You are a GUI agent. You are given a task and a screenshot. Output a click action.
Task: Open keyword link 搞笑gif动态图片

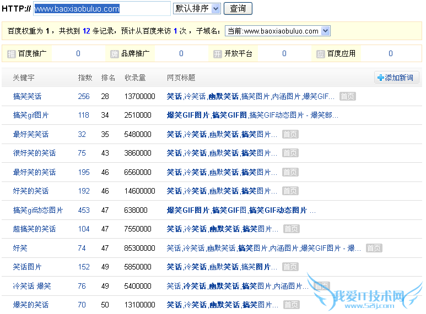pos(38,210)
